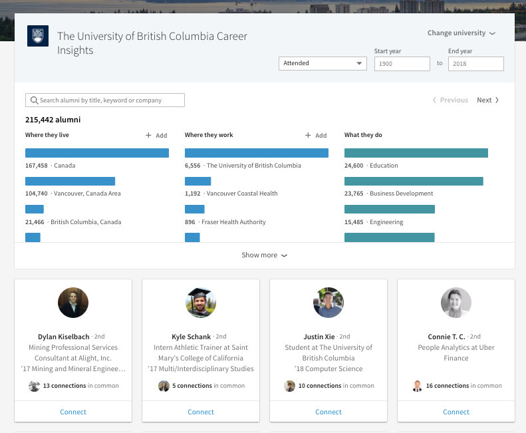Go to the Next insights page

point(487,100)
